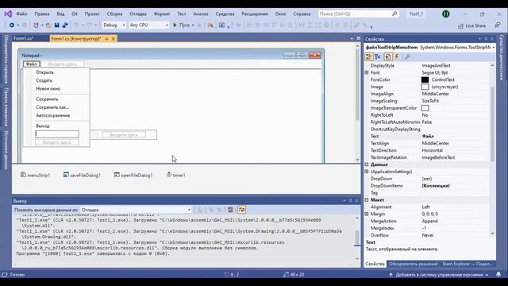The height and width of the screenshot is (286, 508).
Task: Open the Сборка menu
Action: [x=114, y=14]
